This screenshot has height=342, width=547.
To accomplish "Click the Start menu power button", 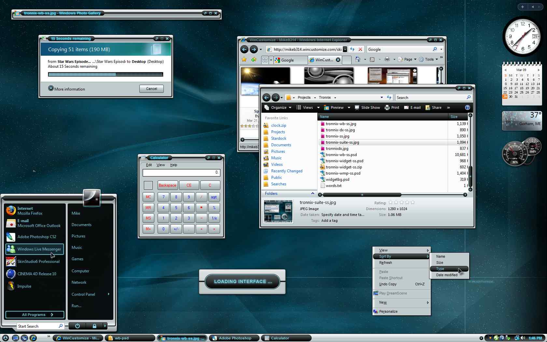I will click(x=77, y=326).
